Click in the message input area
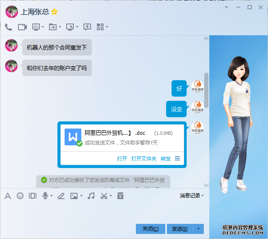 (x=104, y=211)
